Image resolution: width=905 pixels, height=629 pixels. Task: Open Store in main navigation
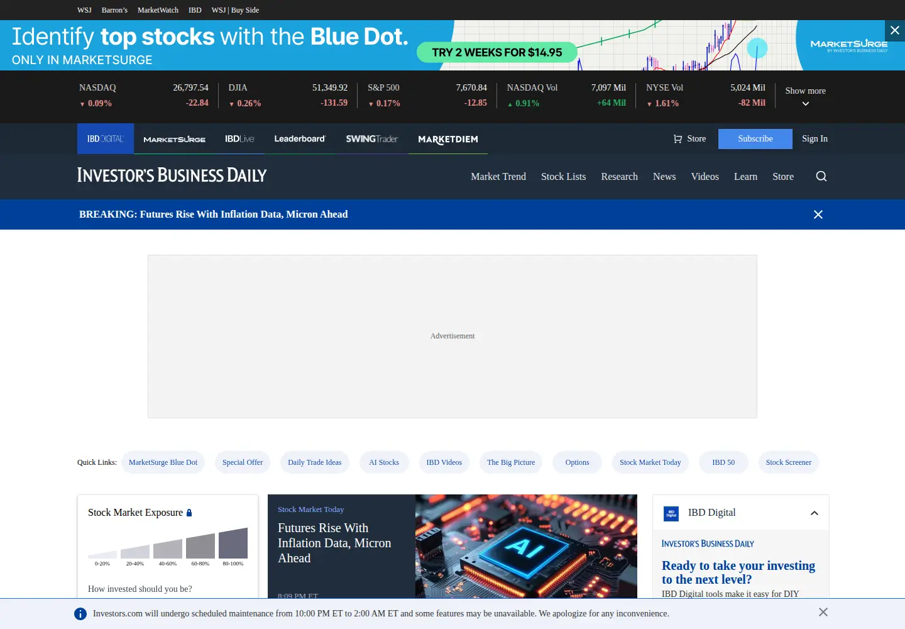783,177
